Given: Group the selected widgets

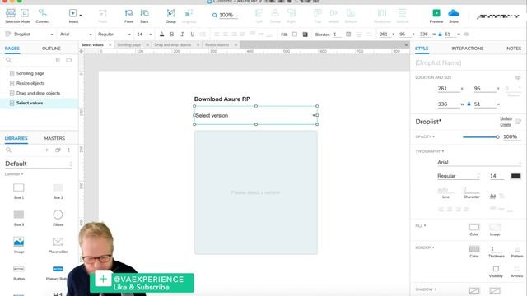Looking at the screenshot, I should tap(170, 16).
